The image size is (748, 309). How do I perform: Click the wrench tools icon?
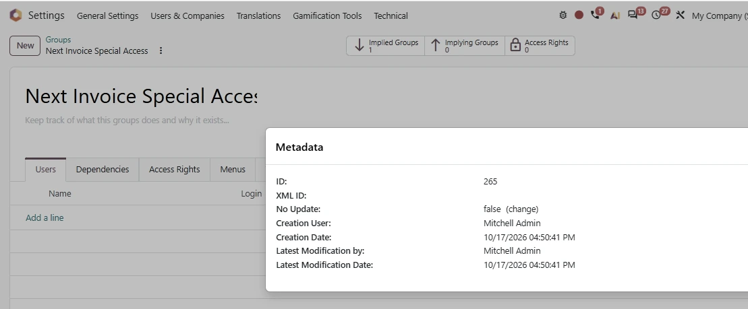point(681,15)
